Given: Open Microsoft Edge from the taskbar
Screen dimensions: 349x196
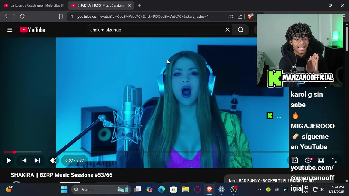Looking at the screenshot, I should click(161, 189).
